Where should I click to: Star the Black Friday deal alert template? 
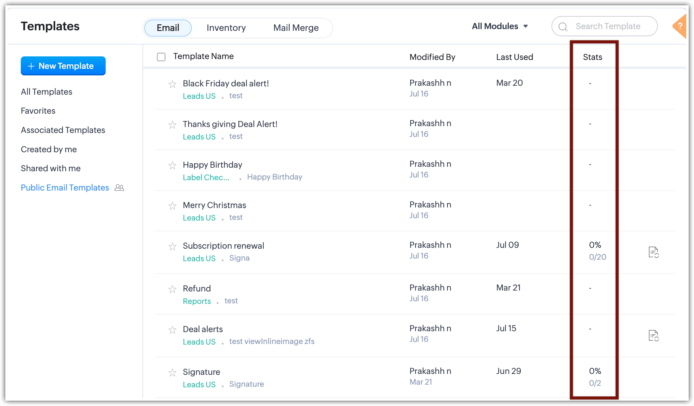click(x=172, y=84)
